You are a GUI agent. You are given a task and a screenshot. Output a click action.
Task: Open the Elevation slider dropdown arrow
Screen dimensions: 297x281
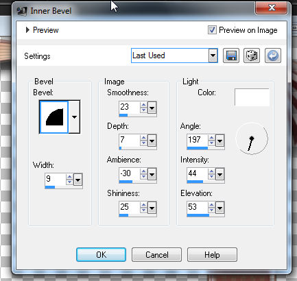tap(219, 208)
